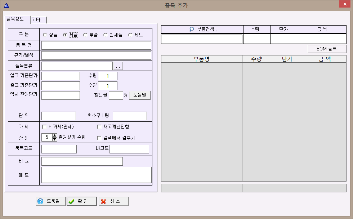Click the 품목분류 text field

click(x=77, y=66)
